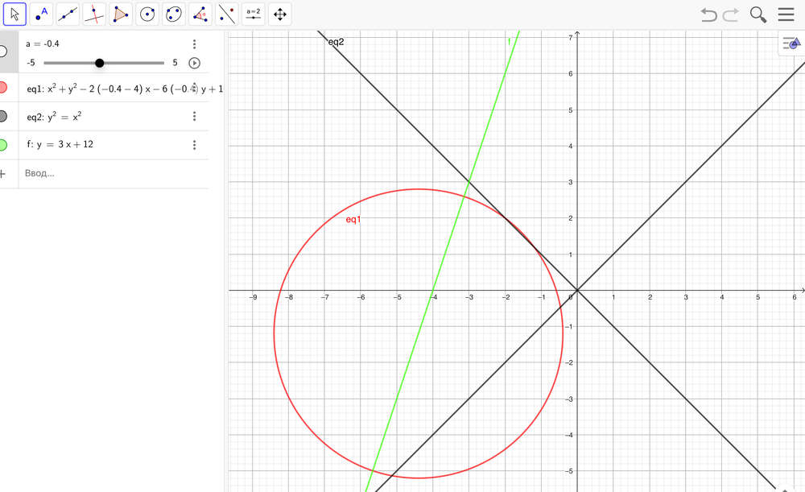805x492 pixels.
Task: Play the animation for slider a
Action: (x=194, y=63)
